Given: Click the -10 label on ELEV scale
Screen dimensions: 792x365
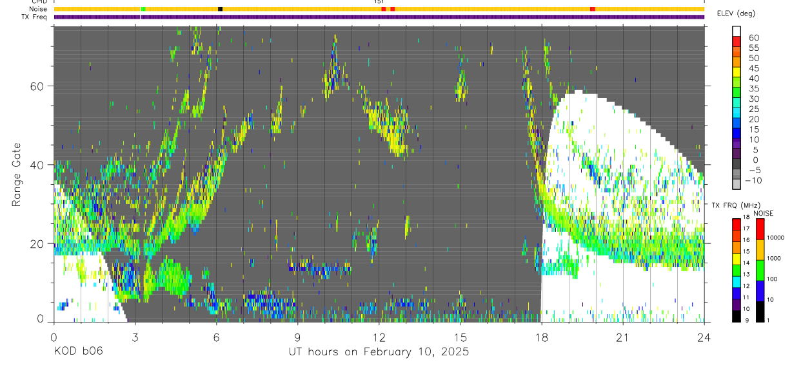Looking at the screenshot, I should (x=753, y=180).
